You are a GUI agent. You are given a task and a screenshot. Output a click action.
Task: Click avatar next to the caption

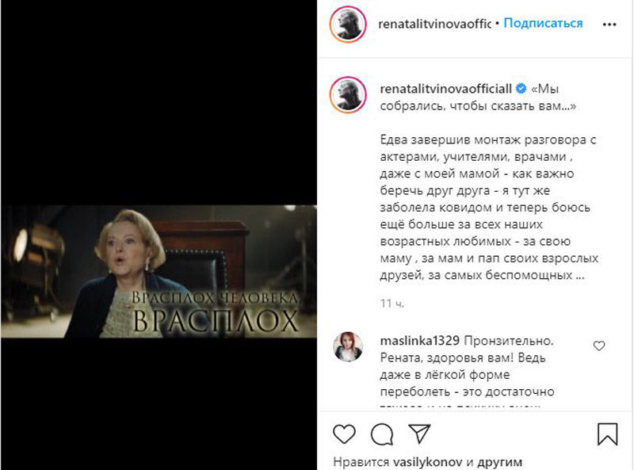[348, 94]
